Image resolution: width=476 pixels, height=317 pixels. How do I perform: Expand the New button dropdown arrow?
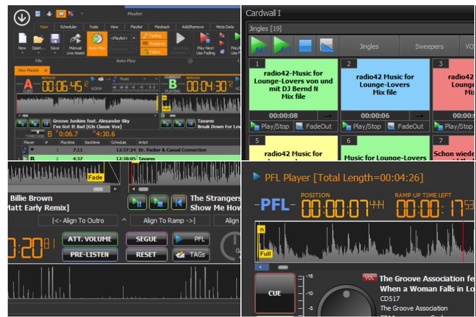22,53
